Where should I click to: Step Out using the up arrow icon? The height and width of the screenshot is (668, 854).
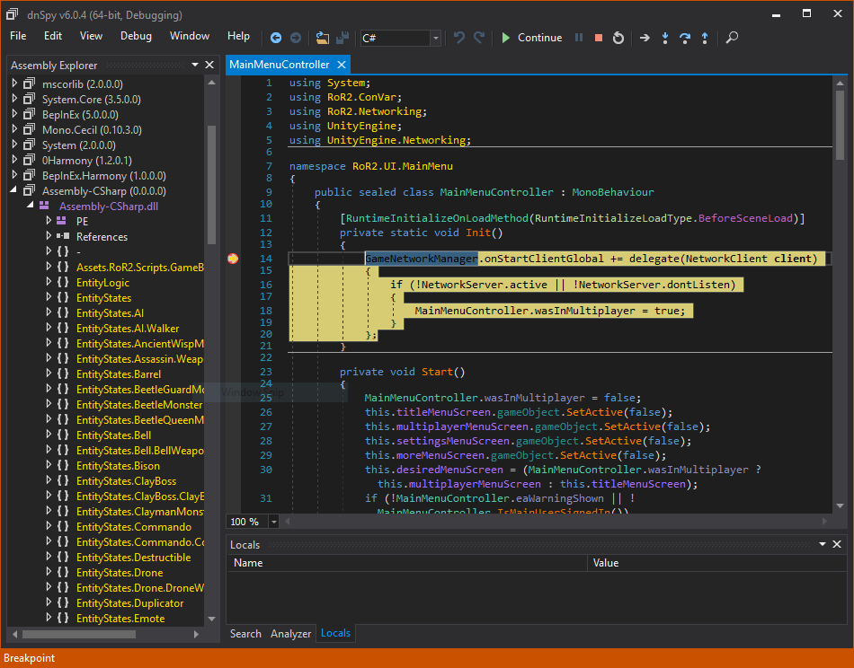[x=705, y=38]
